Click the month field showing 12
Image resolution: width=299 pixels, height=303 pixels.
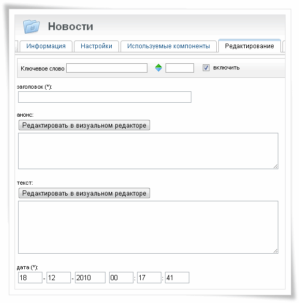tap(58, 278)
